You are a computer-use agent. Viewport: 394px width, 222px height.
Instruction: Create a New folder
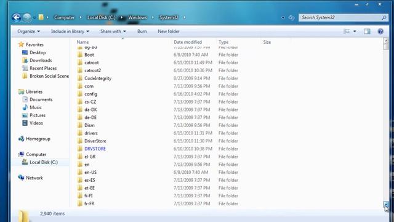click(169, 31)
